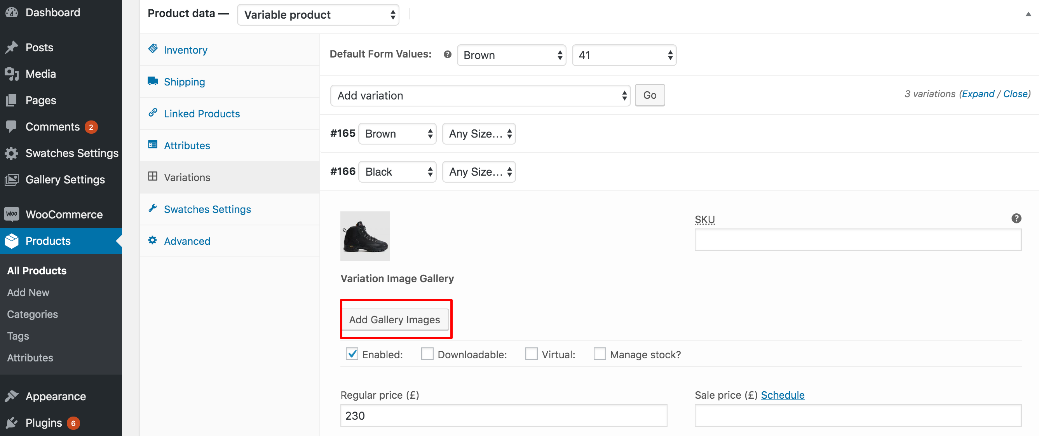This screenshot has width=1039, height=436.
Task: Collapse the Product data panel arrow
Action: [x=1028, y=14]
